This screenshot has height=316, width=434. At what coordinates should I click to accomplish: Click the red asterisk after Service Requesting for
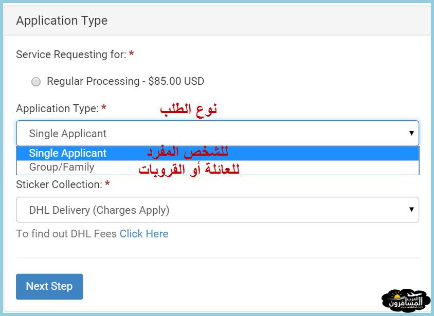132,53
